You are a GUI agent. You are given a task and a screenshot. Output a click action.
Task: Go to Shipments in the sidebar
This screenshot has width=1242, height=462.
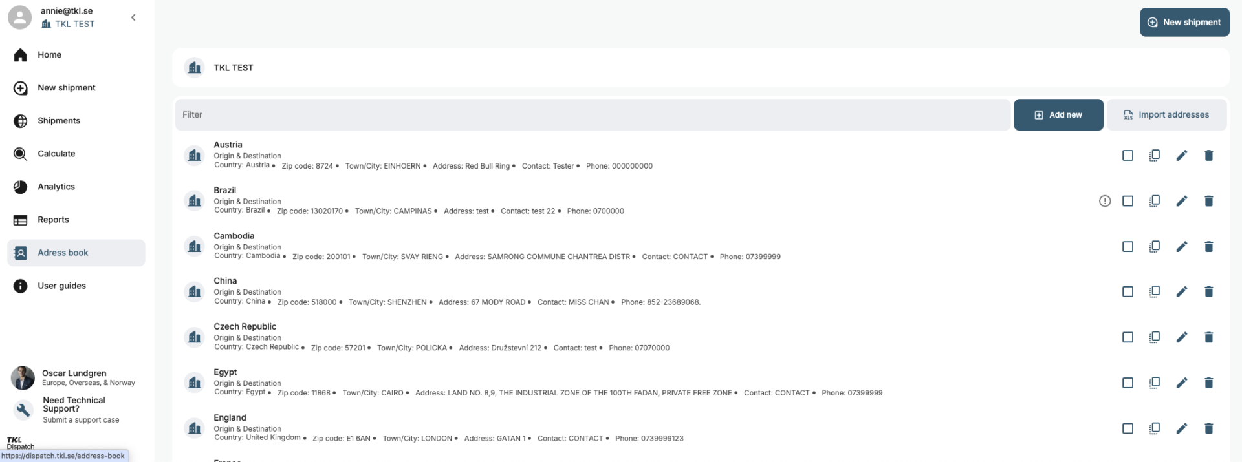(x=58, y=121)
